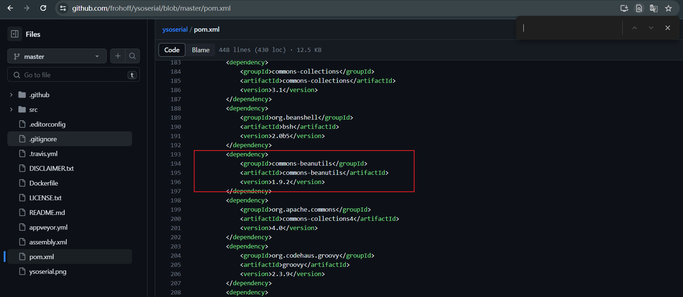The image size is (683, 297).
Task: Select the Code view tab
Action: click(172, 50)
